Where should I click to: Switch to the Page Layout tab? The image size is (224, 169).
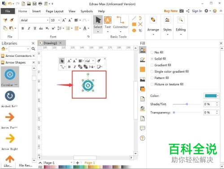coord(55,11)
